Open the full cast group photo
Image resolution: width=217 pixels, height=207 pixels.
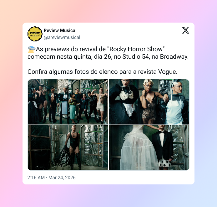pos(68,102)
